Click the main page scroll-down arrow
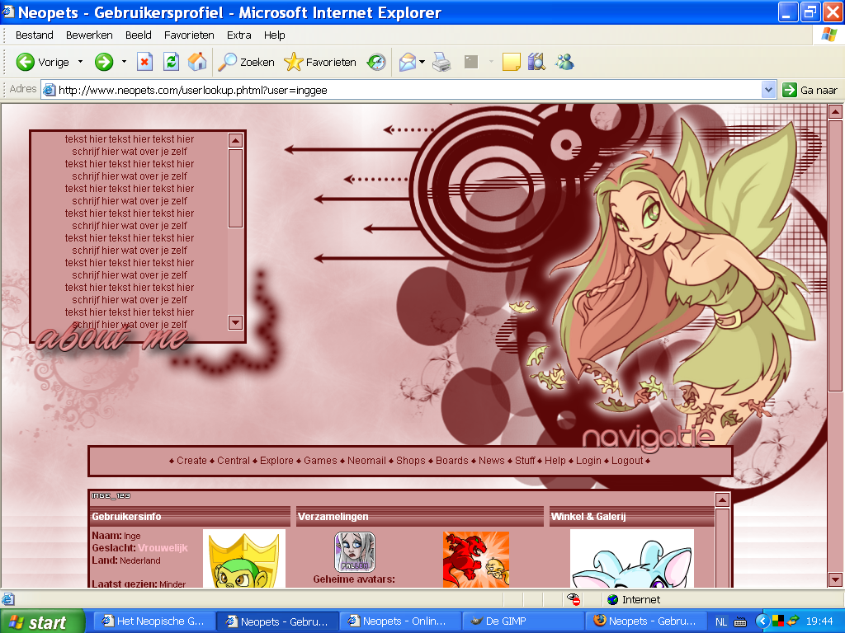The width and height of the screenshot is (845, 633). click(x=835, y=579)
